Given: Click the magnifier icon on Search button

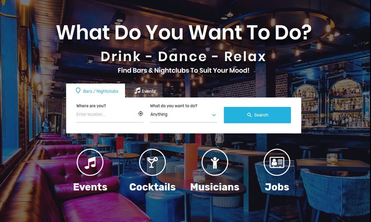Looking at the screenshot, I should click(249, 115).
